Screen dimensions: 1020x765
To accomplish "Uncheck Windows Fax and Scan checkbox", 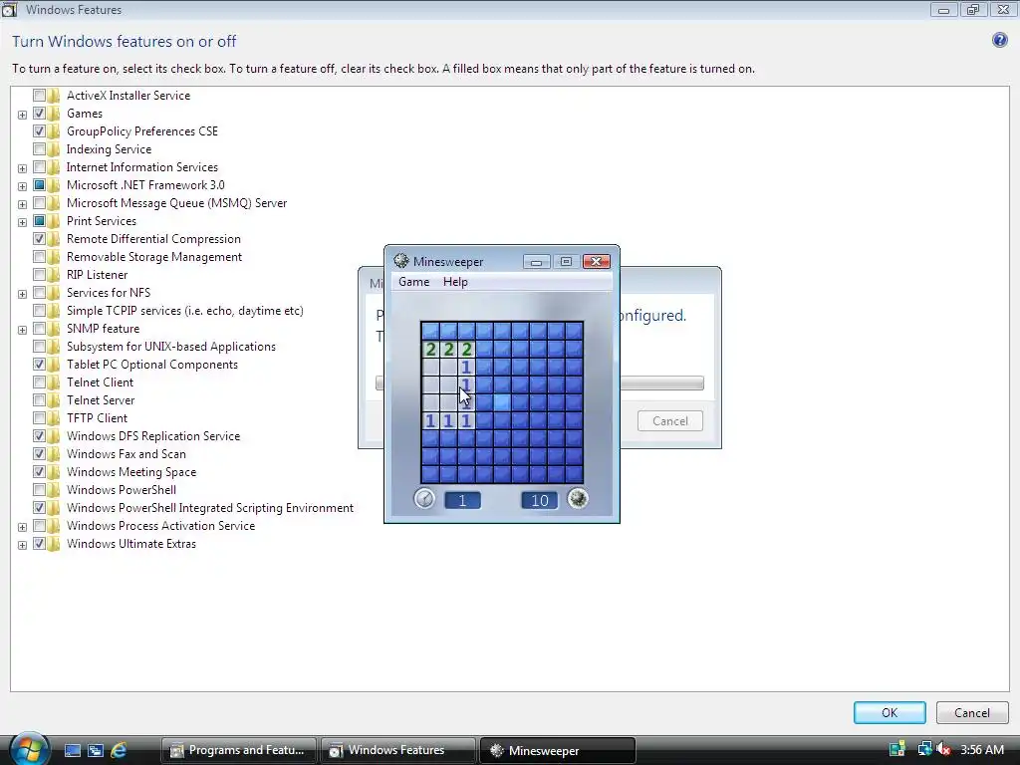I will (x=39, y=453).
